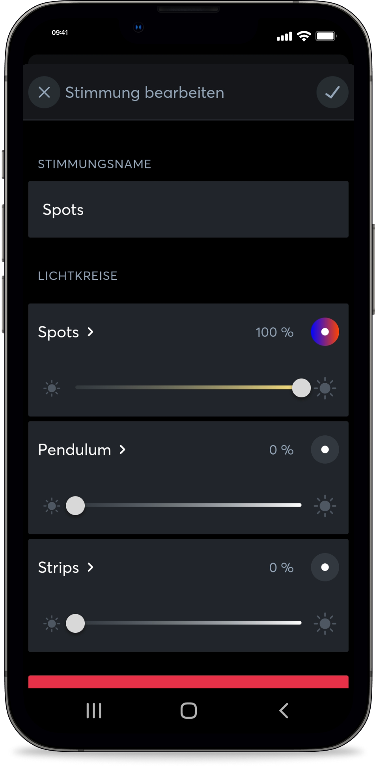This screenshot has width=377, height=766.
Task: Tap the bright sun icon for Strips
Action: 325,623
